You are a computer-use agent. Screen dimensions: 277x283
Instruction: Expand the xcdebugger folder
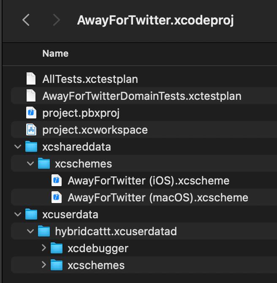pos(43,248)
